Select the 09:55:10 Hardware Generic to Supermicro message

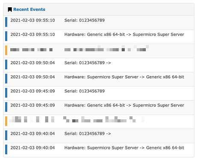124,35
